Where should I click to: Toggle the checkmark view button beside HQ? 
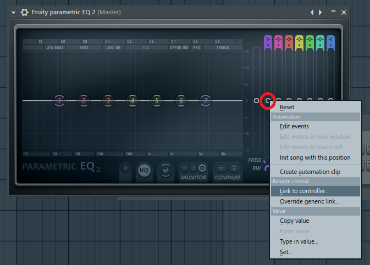pyautogui.click(x=165, y=170)
